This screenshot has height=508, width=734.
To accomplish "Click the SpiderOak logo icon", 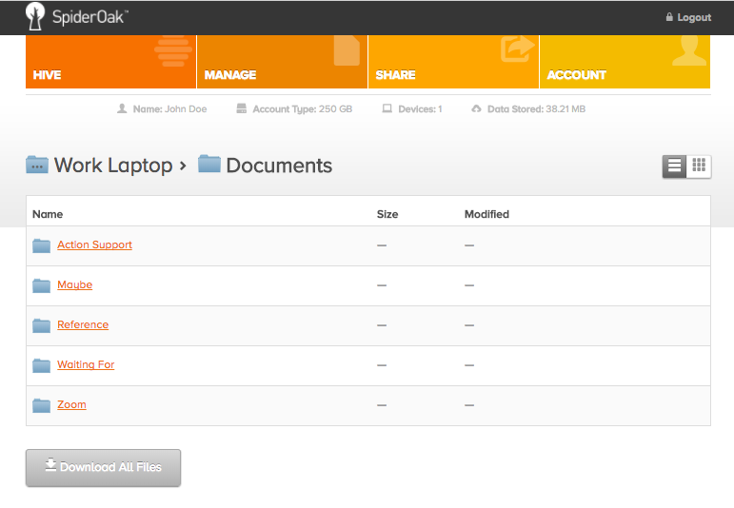I will pyautogui.click(x=35, y=16).
